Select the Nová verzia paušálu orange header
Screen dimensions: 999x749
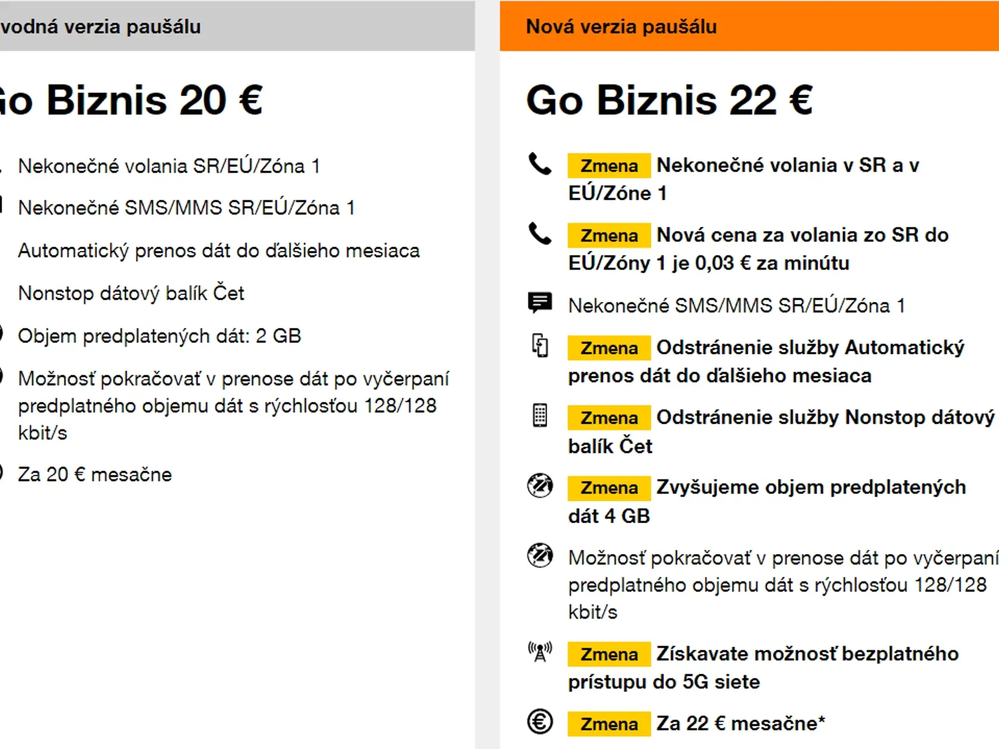point(749,26)
